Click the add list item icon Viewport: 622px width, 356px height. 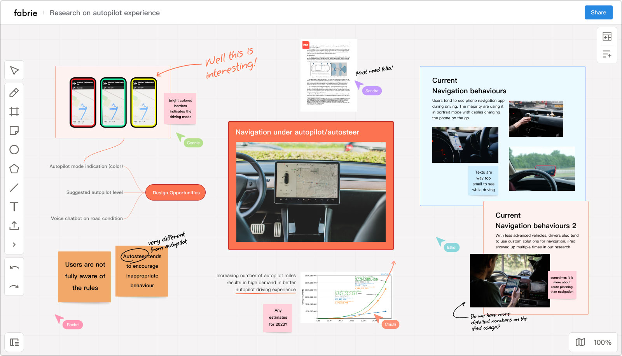pyautogui.click(x=607, y=54)
